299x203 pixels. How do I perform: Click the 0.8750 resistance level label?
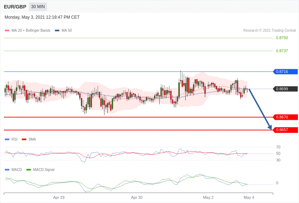point(282,38)
